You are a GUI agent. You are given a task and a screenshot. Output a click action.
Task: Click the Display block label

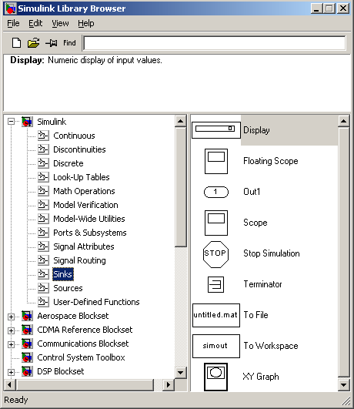pos(256,130)
